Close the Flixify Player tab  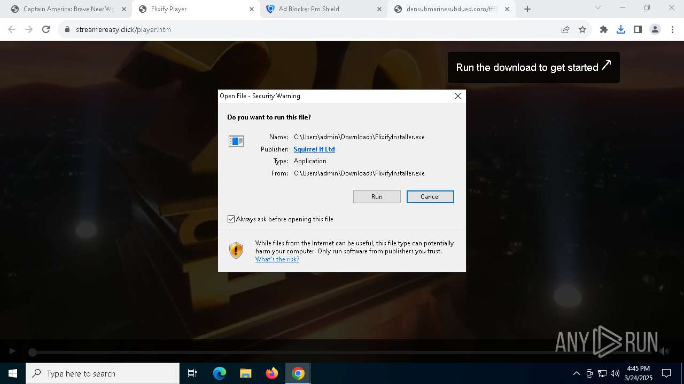252,9
